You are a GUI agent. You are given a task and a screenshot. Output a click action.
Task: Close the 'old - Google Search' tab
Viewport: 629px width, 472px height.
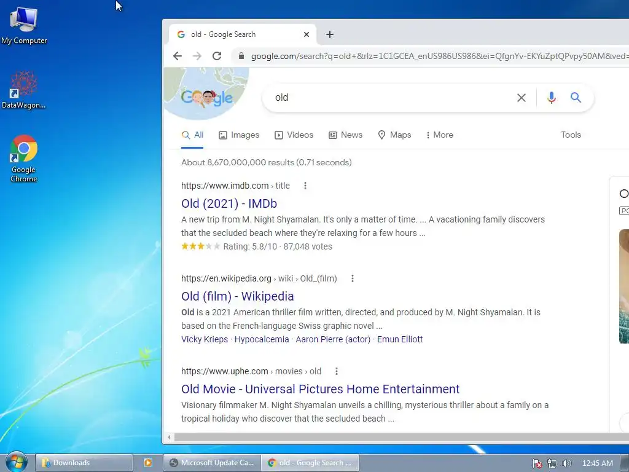307,34
